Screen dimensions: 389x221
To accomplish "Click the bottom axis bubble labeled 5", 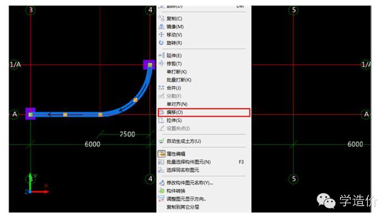I will (x=294, y=179).
